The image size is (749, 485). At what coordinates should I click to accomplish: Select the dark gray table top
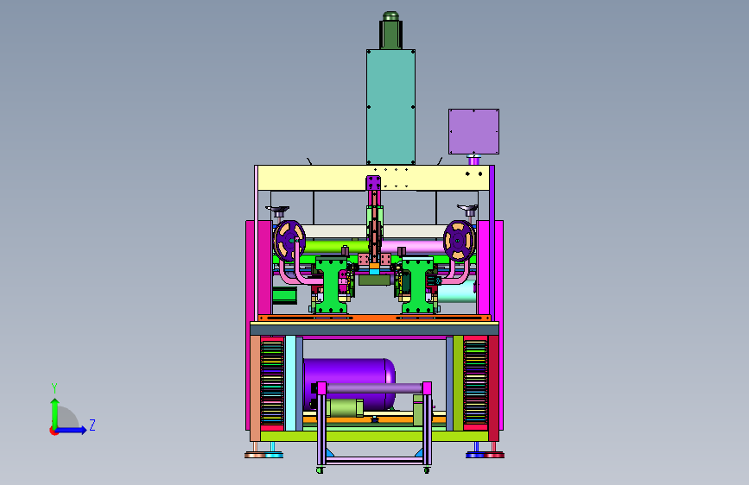click(x=374, y=330)
